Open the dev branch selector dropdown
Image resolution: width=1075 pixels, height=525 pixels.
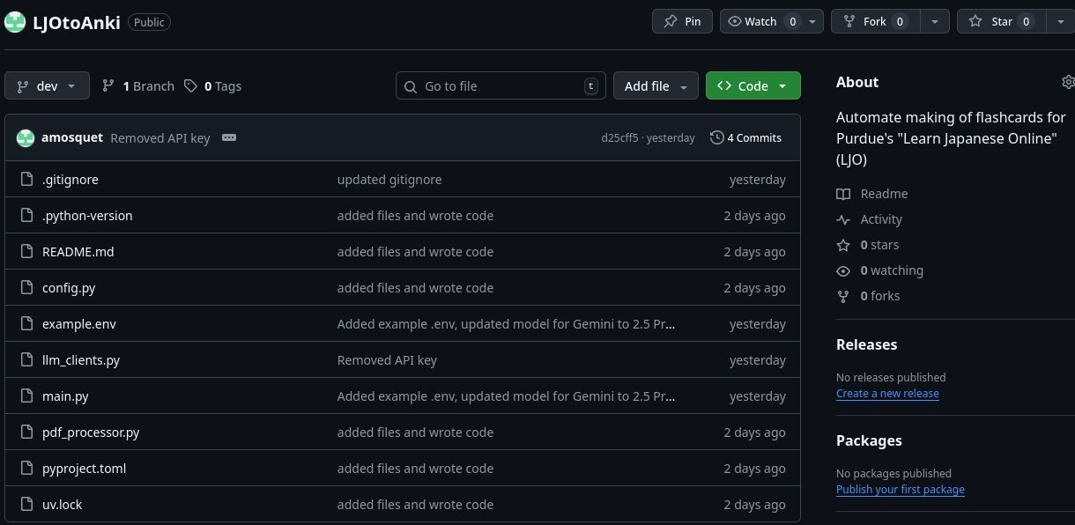47,86
